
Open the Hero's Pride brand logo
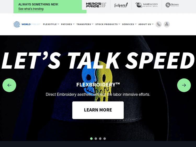(x=96, y=5)
